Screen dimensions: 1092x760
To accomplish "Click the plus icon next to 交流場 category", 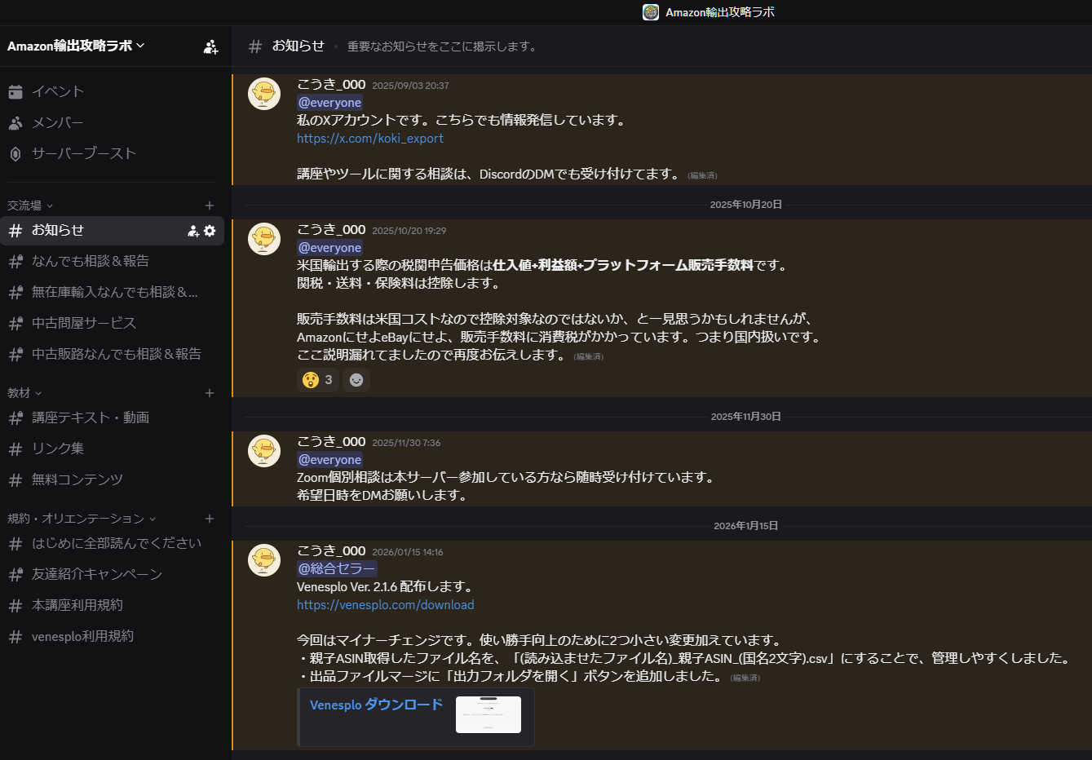I will 210,205.
